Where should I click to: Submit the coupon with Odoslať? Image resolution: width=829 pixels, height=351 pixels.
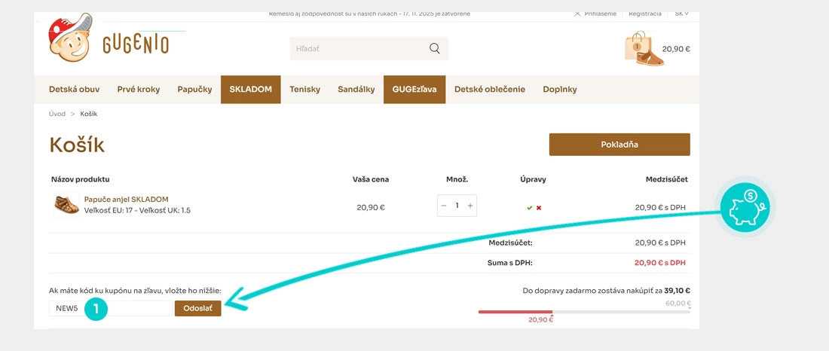pyautogui.click(x=197, y=308)
